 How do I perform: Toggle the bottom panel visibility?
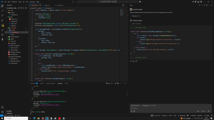point(198,2)
